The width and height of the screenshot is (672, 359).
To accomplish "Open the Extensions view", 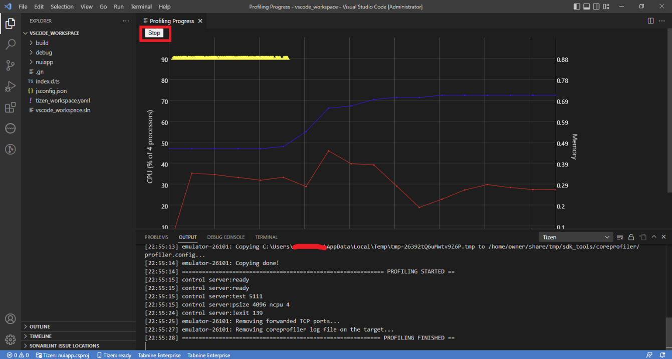I will pyautogui.click(x=10, y=107).
